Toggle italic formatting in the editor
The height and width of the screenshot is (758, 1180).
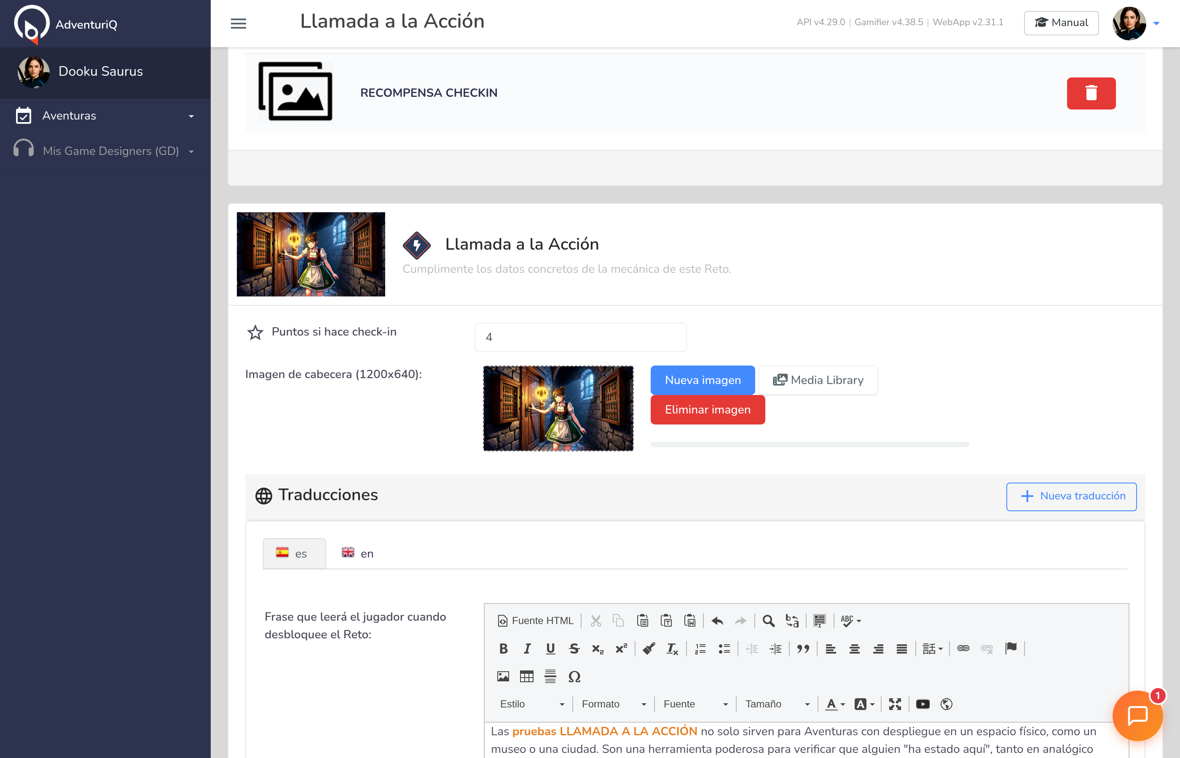[527, 649]
